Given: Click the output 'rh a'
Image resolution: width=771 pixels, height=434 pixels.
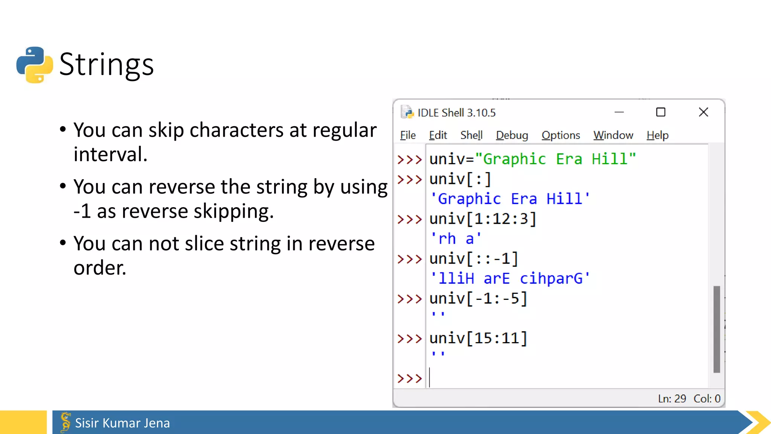Looking at the screenshot, I should tap(456, 238).
